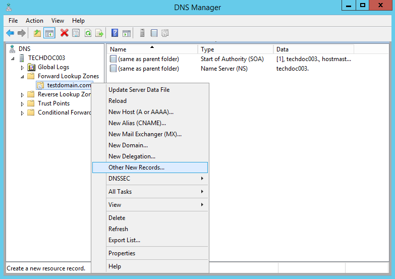Select the Forward Lookup Zones tree label
The width and height of the screenshot is (395, 279).
pos(68,76)
